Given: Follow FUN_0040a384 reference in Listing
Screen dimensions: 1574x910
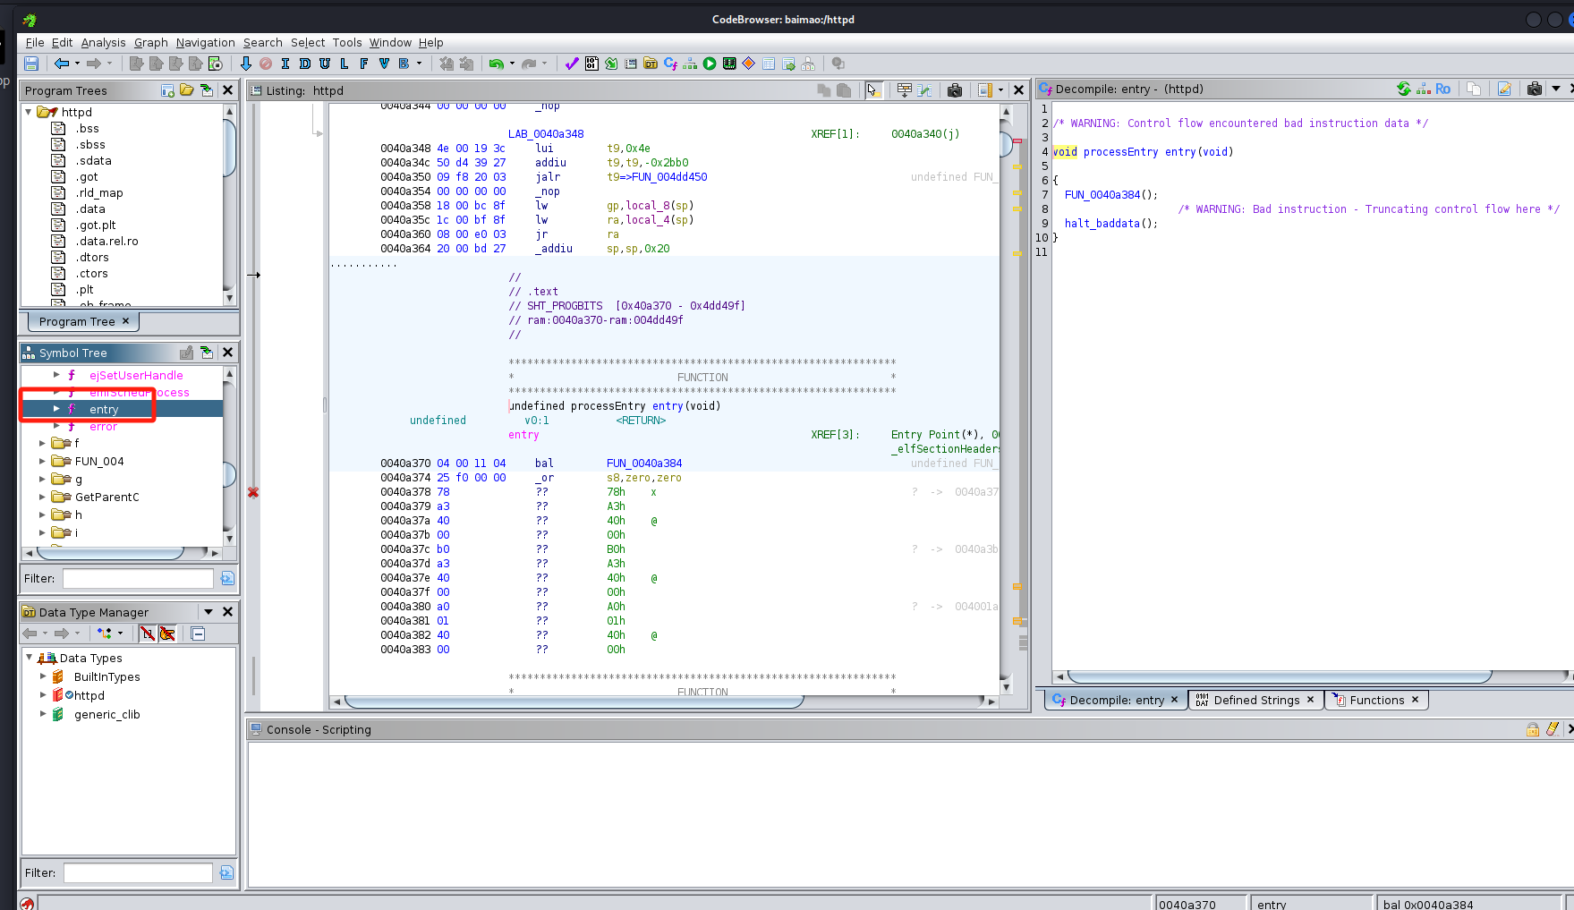Looking at the screenshot, I should coord(643,463).
